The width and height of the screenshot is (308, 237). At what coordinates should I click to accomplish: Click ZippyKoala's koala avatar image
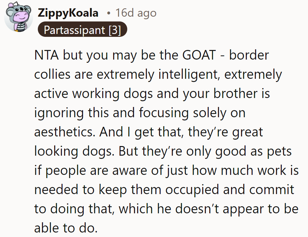[x=19, y=18]
